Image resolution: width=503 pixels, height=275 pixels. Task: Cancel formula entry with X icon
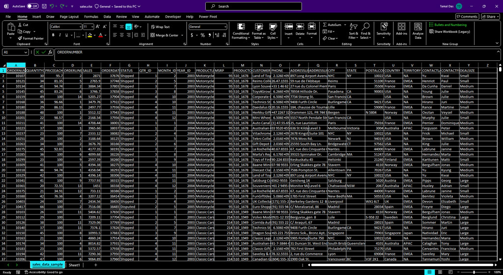click(x=37, y=52)
